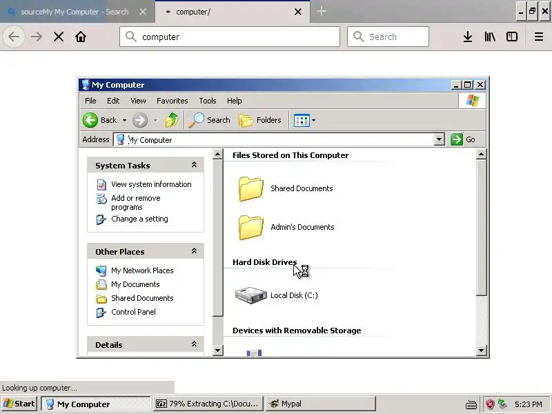The width and height of the screenshot is (552, 414).
Task: Select the Local Disk (C:) drive icon
Action: 250,295
